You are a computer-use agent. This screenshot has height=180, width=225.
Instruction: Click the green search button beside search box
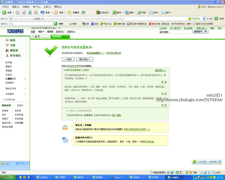tap(56, 24)
